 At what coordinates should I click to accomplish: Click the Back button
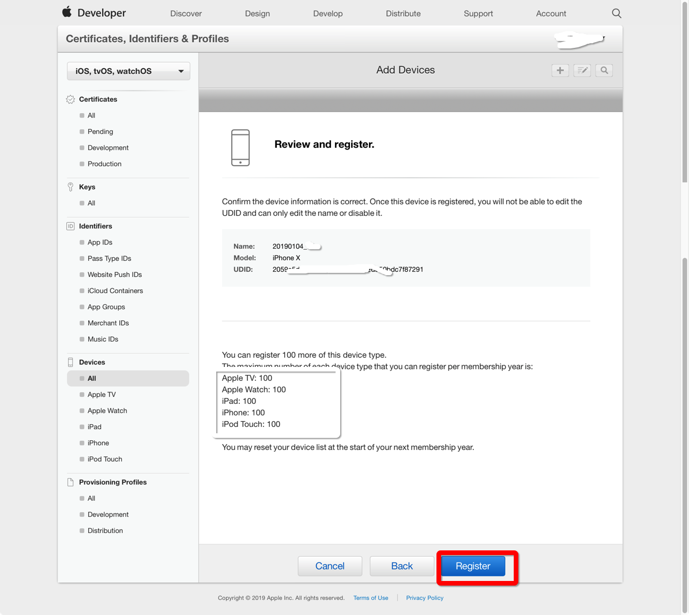coord(402,566)
